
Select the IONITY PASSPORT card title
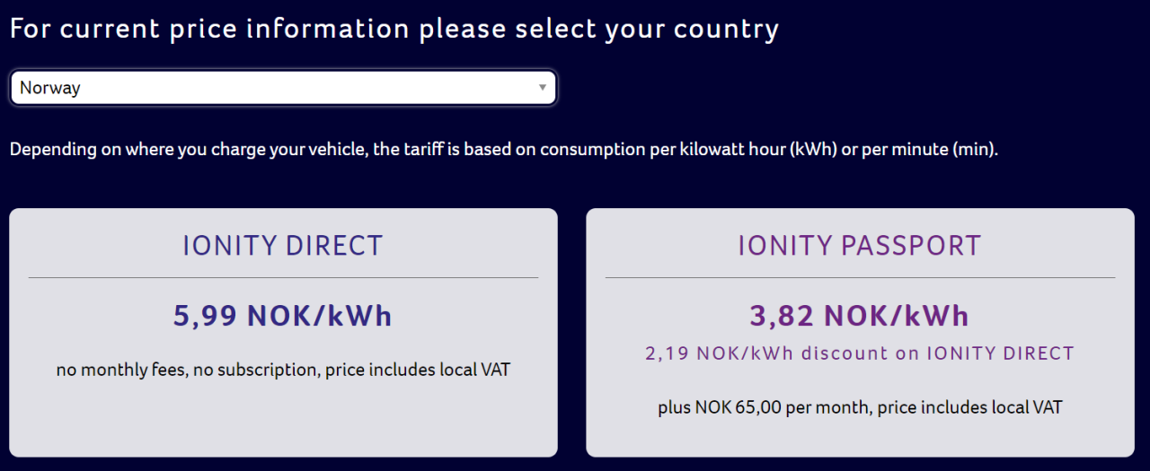(x=860, y=246)
